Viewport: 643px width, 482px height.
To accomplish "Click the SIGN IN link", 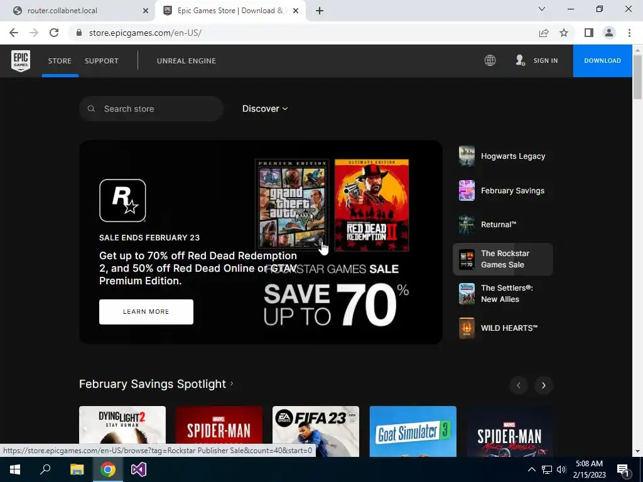I will point(546,61).
